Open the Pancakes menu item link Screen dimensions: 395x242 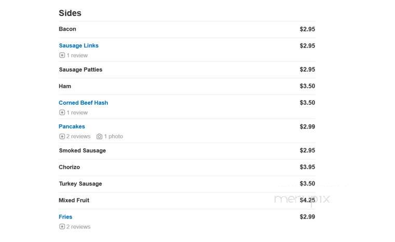point(72,126)
